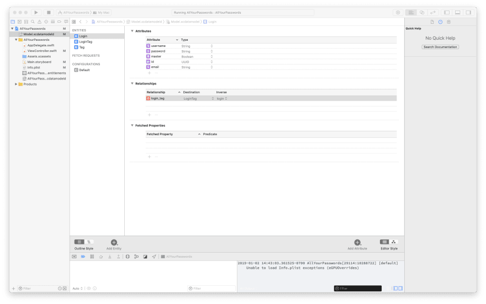Click Pause program execution in debug bar

tap(92, 257)
